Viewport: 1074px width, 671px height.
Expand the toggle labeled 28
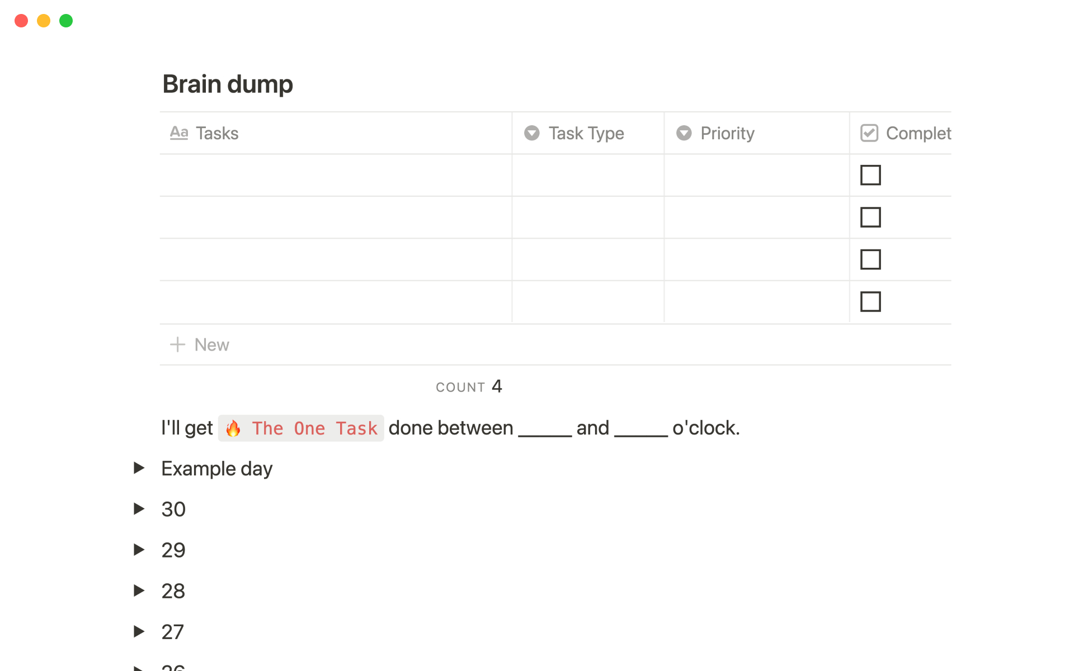(139, 590)
